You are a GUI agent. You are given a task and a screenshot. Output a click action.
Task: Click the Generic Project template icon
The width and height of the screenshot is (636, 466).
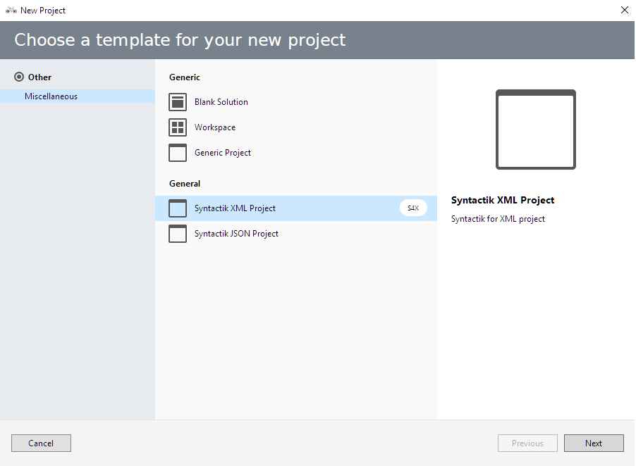178,153
